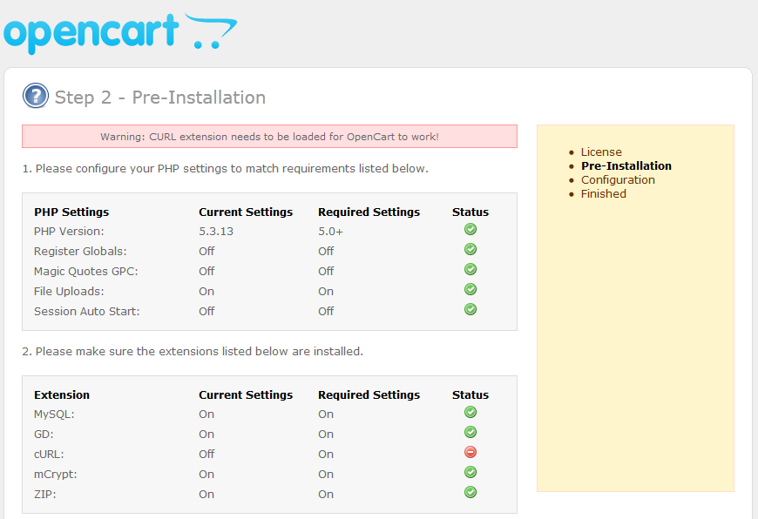Click the File Uploads current setting On

click(x=206, y=292)
